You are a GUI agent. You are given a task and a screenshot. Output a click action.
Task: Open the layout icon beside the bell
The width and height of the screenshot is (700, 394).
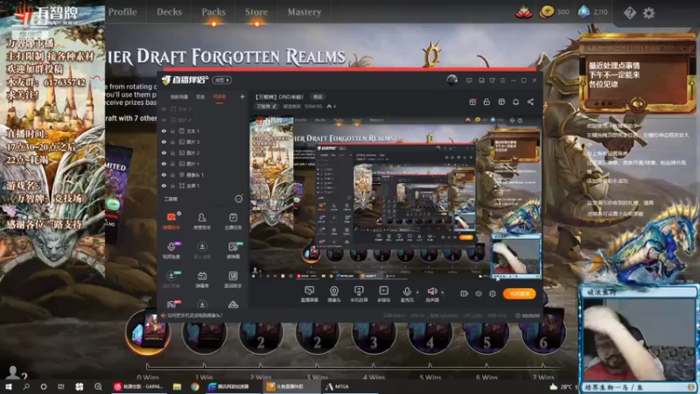501,102
